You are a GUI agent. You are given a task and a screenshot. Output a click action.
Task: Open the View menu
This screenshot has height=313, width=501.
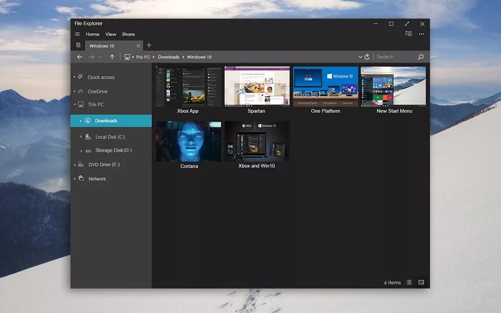pos(111,34)
